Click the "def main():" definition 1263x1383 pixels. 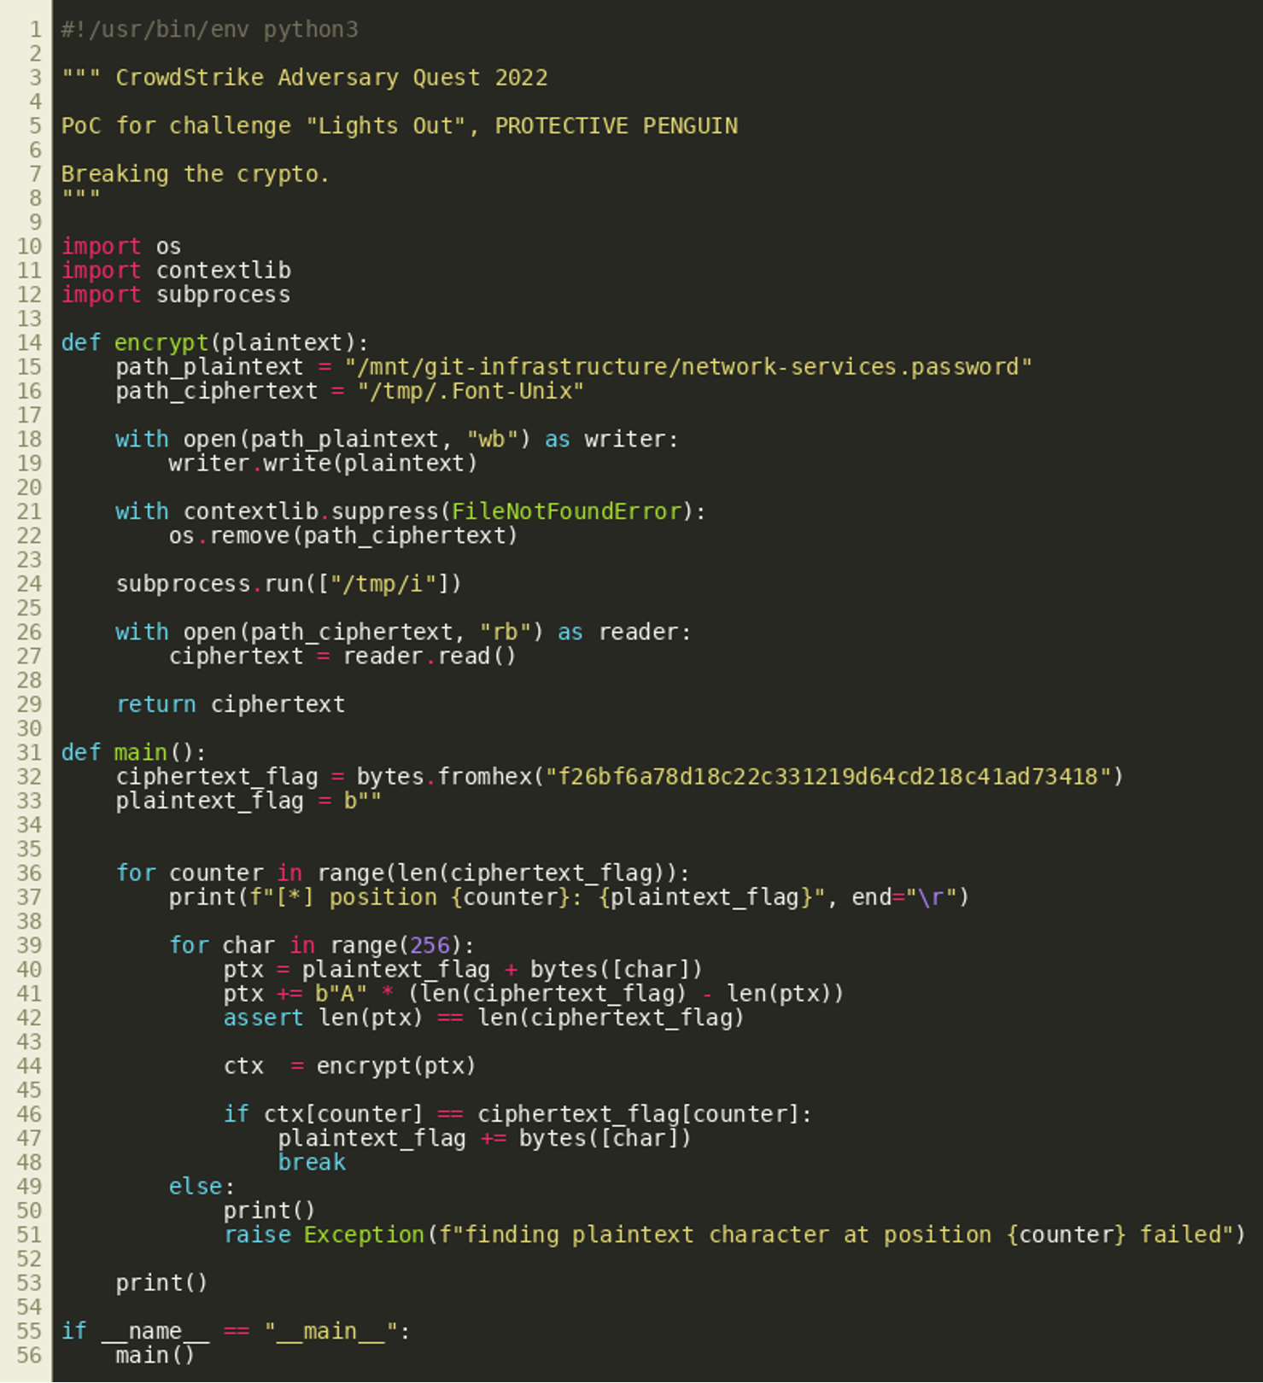click(x=133, y=753)
